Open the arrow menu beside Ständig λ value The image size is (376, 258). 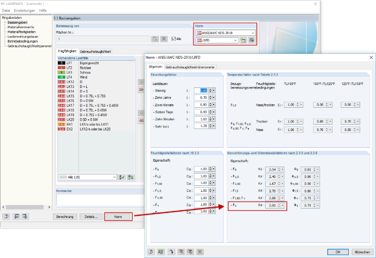214,90
